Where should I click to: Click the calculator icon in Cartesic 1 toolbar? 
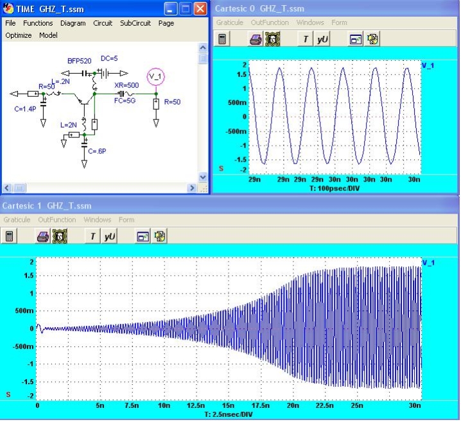coord(9,237)
